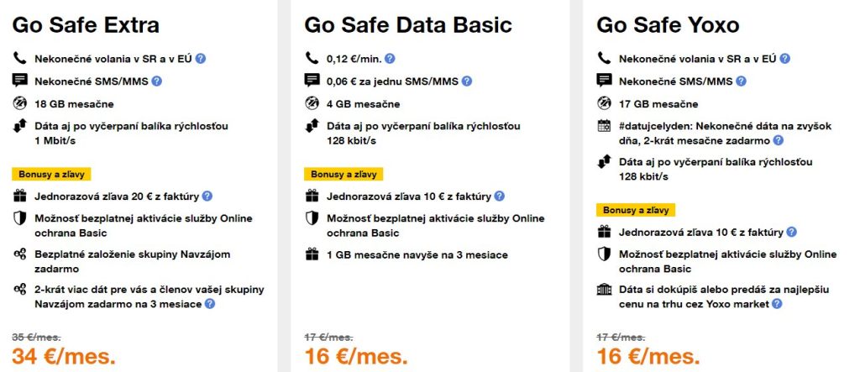Click Bonusy a zľavy badge in Go Safe Extra
The image size is (860, 372).
(x=51, y=175)
